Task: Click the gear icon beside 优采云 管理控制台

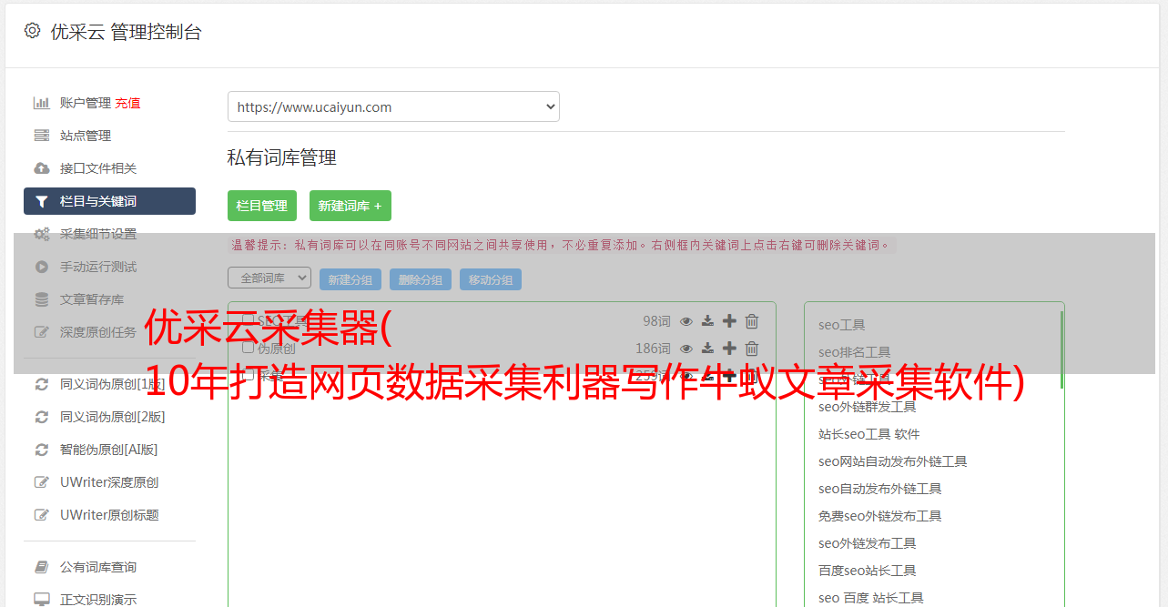Action: (x=33, y=31)
